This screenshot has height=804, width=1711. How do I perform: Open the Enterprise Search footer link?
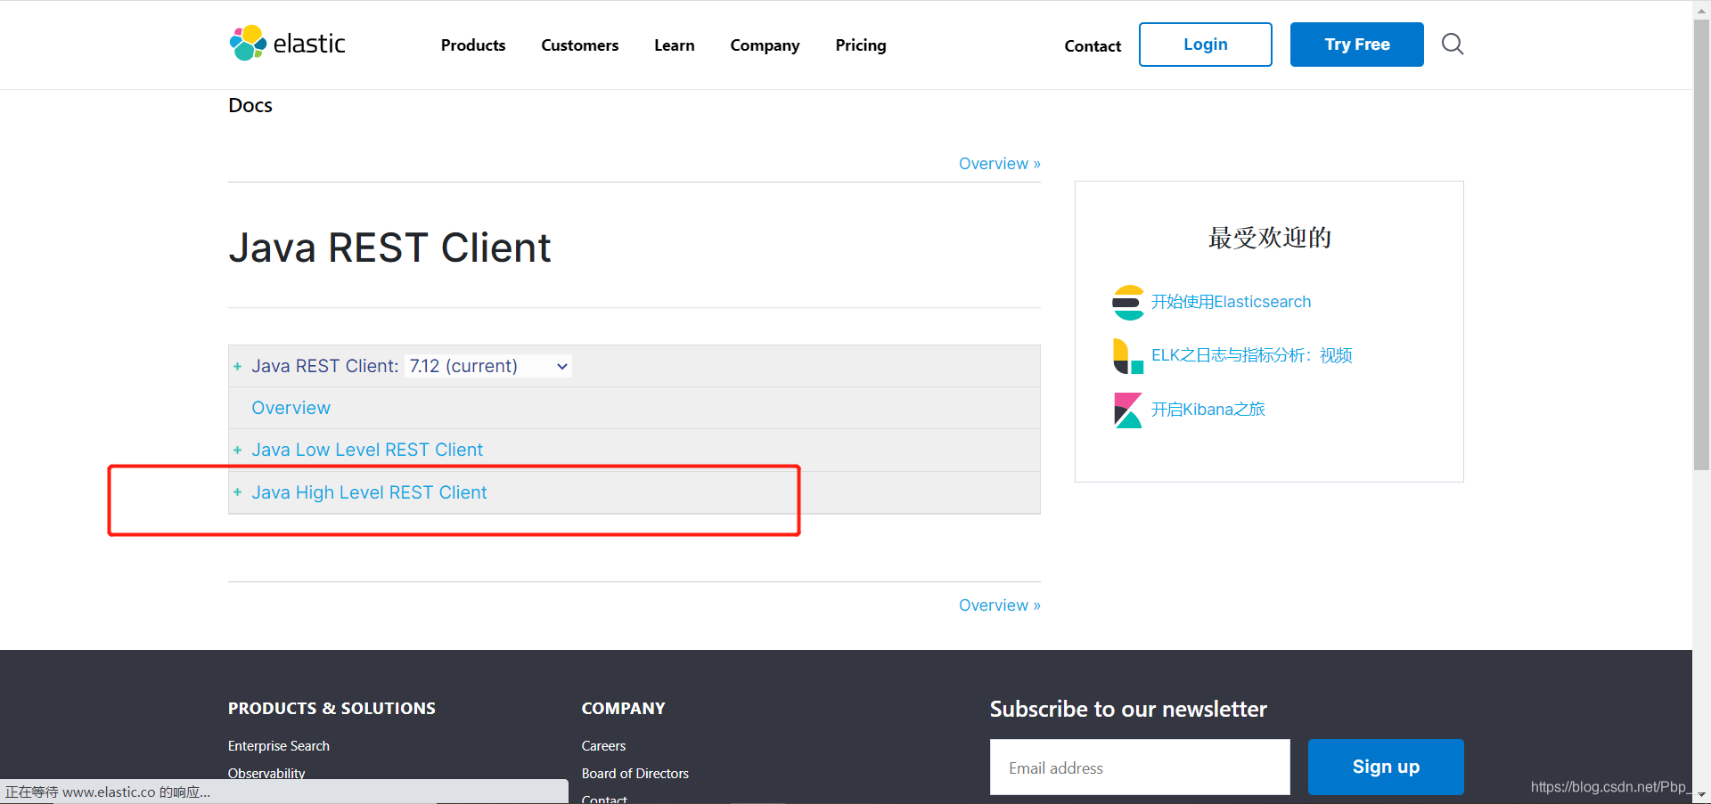pos(279,746)
